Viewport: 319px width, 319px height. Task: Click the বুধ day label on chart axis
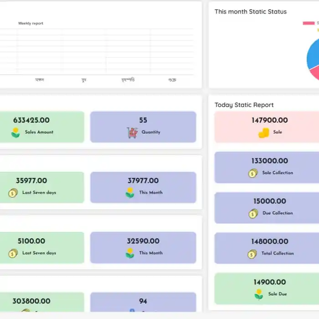[84, 80]
